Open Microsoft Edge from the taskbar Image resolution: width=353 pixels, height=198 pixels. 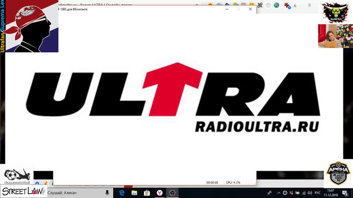point(122,193)
